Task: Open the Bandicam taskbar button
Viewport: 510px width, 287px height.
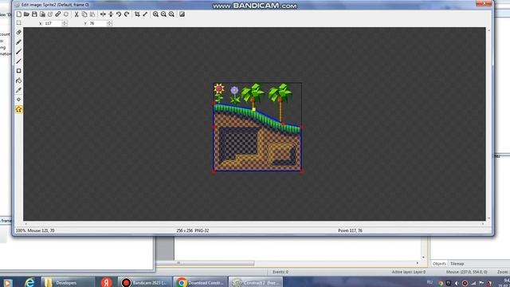Action: [145, 282]
